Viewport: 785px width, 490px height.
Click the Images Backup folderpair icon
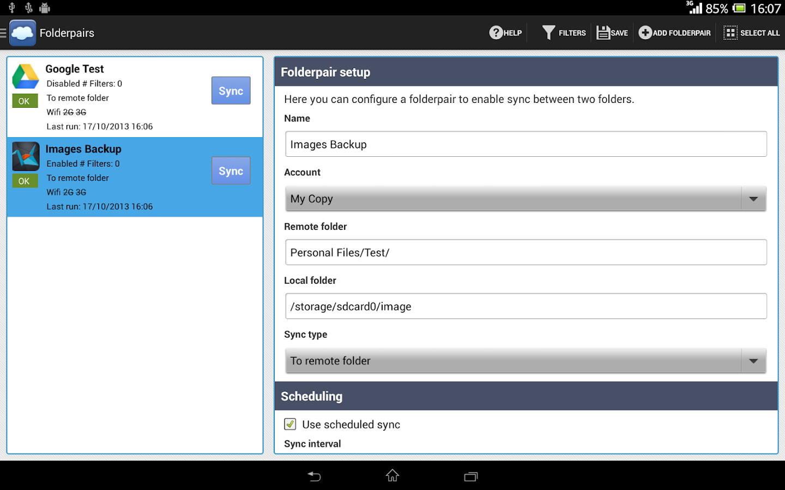(25, 156)
